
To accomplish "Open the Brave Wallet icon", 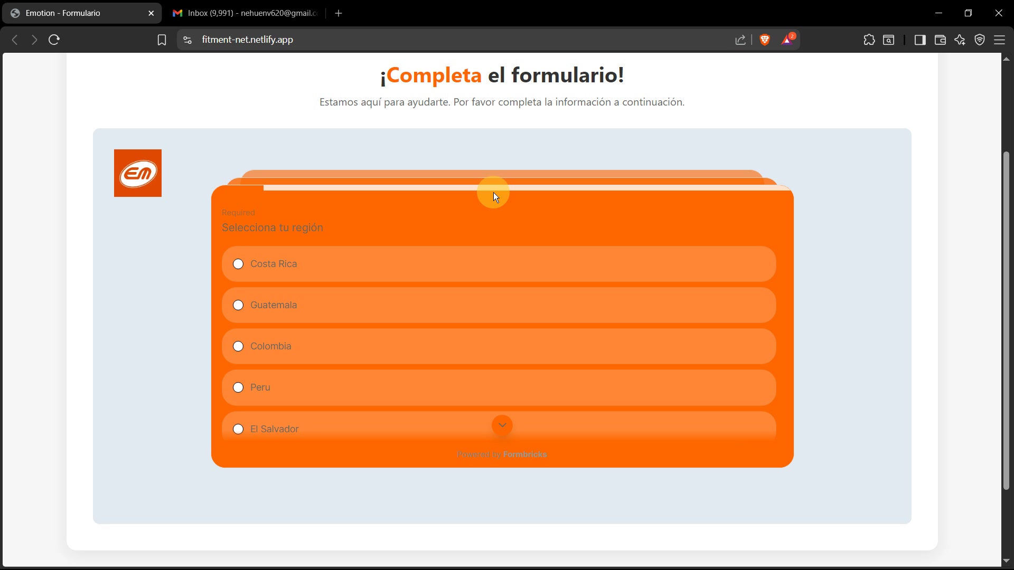I will coord(940,40).
